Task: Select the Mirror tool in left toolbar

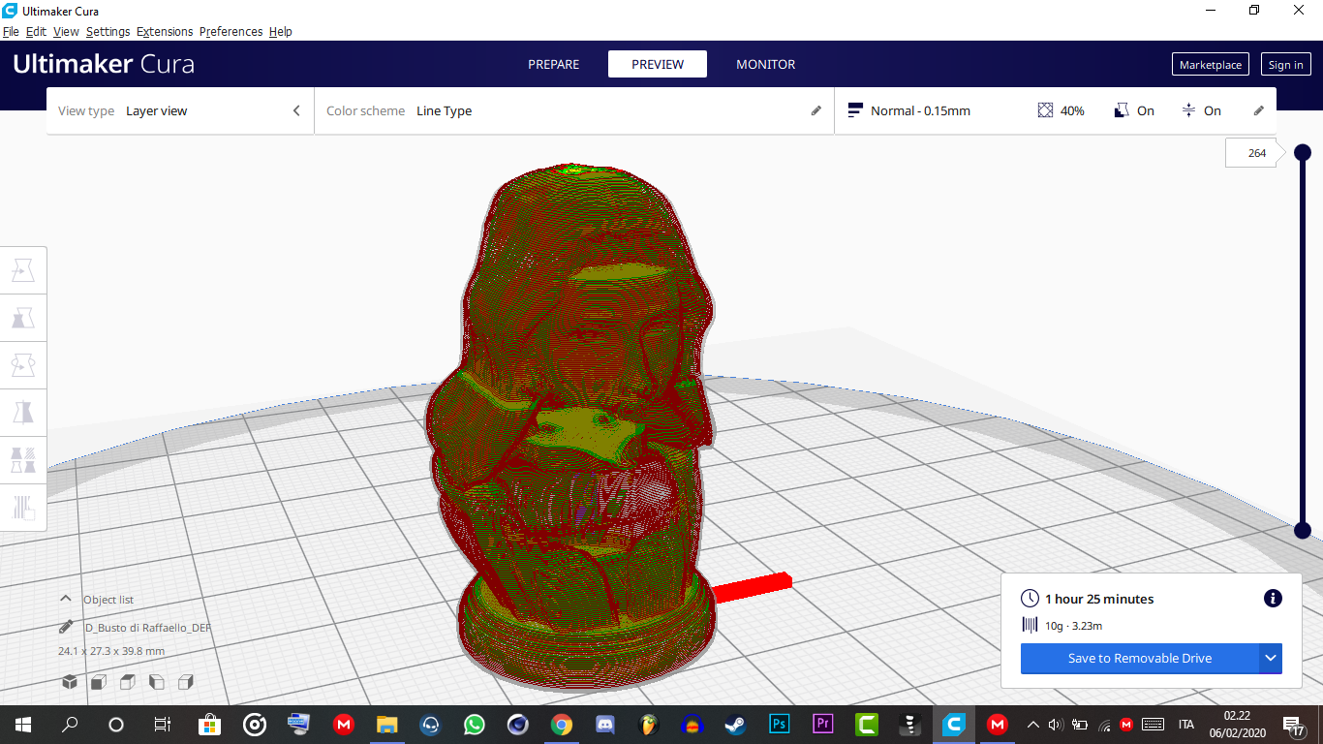Action: pos(23,413)
